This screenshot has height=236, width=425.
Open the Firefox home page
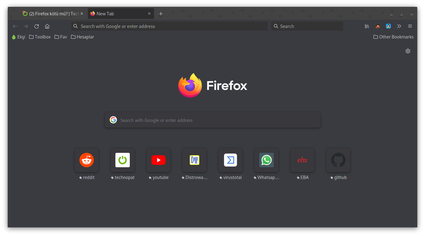pyautogui.click(x=47, y=26)
